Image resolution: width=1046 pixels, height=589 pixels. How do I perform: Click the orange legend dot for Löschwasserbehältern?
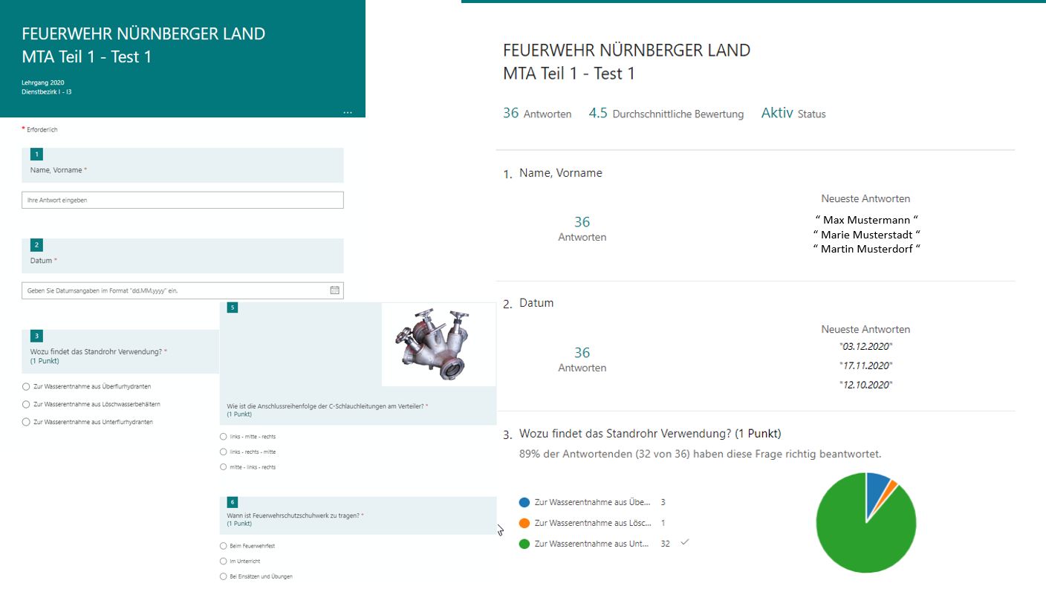pos(524,524)
